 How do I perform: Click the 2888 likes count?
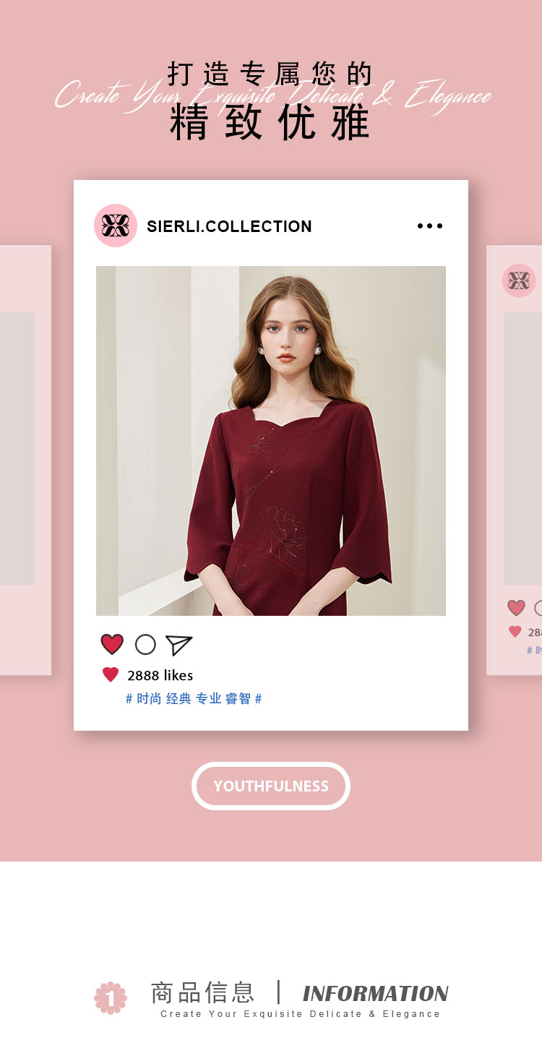[x=160, y=675]
